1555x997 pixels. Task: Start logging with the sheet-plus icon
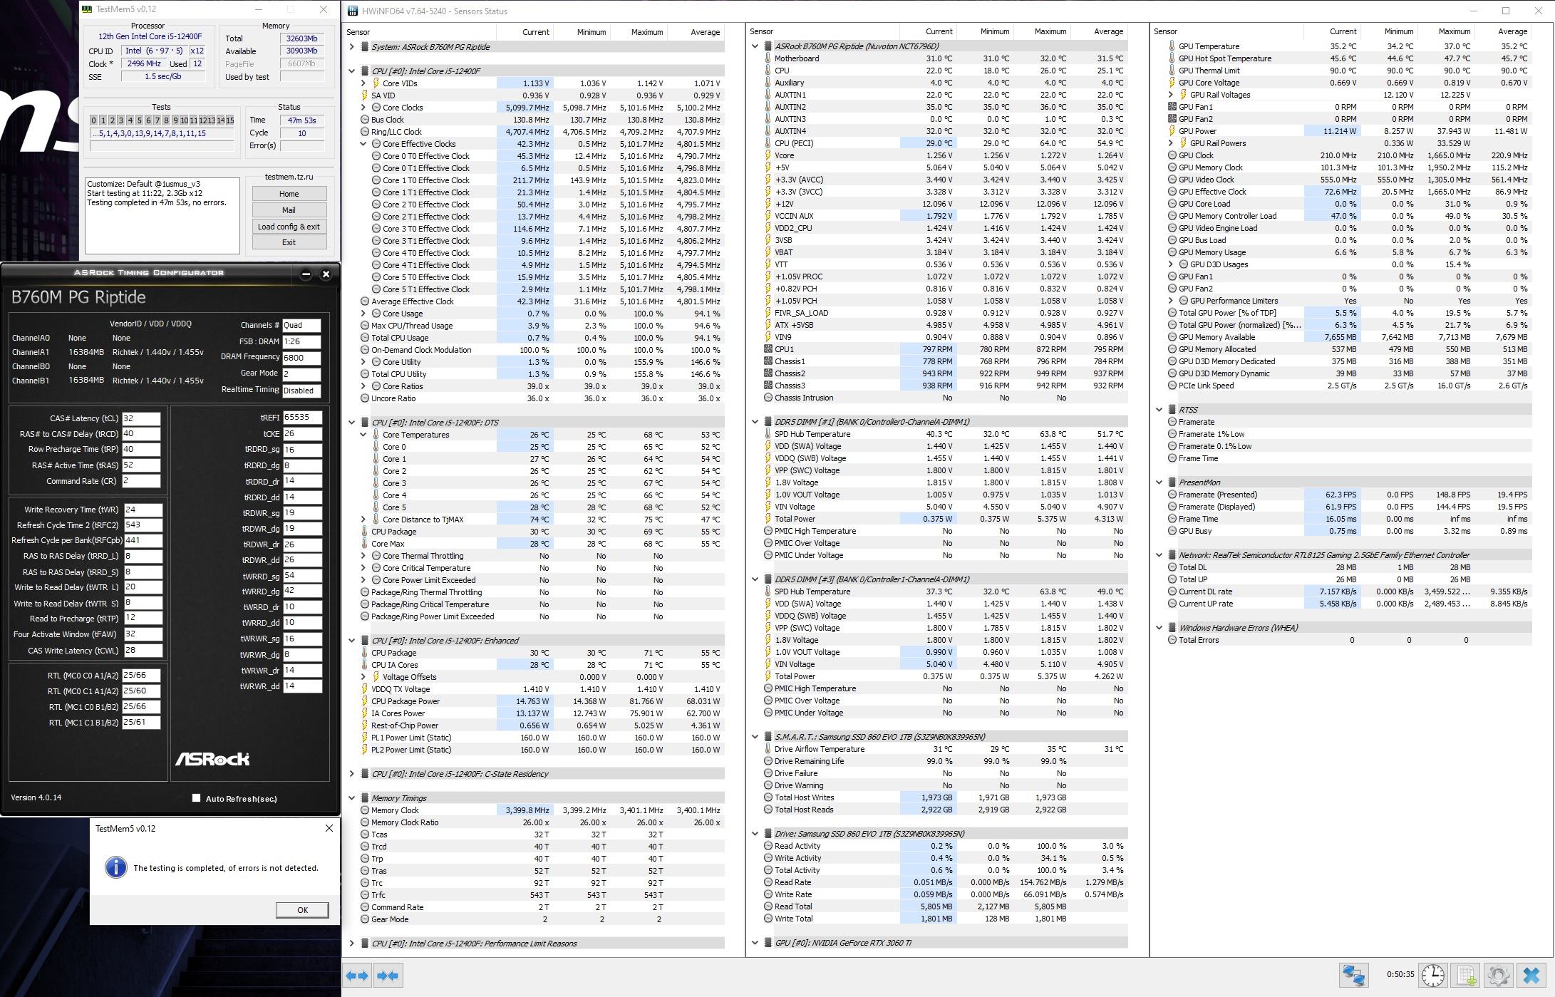(x=1466, y=976)
